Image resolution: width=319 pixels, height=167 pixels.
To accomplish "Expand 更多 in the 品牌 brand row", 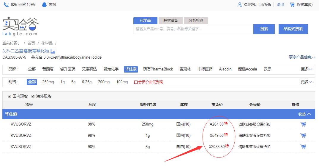I will tap(307, 69).
